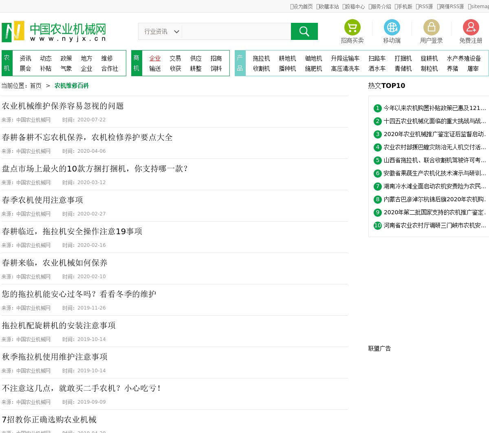Go to 政策 in the 农机 menu
Viewport: 489px width, 433px height.
click(x=66, y=58)
